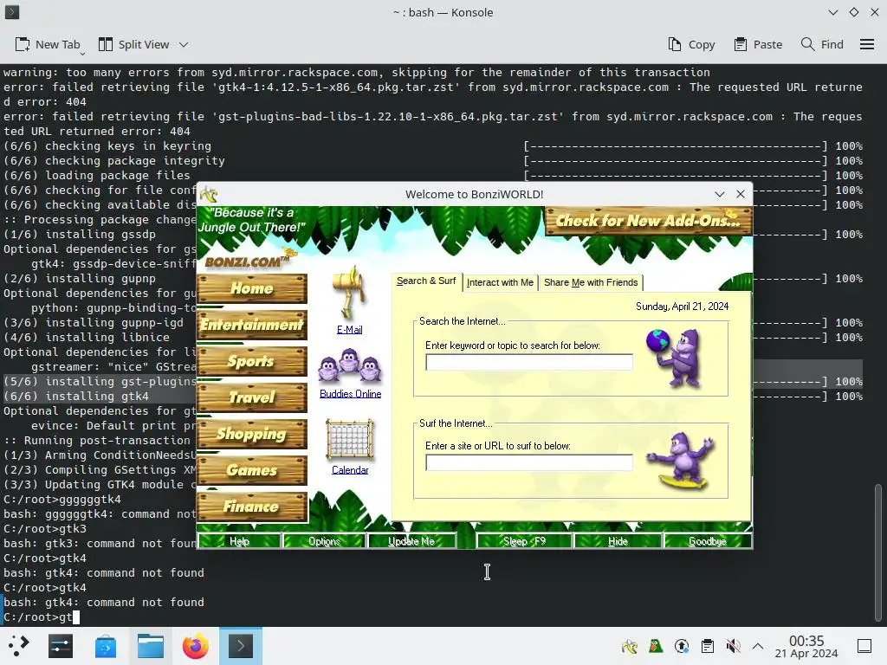
Task: Open the Finance category
Action: pos(252,507)
